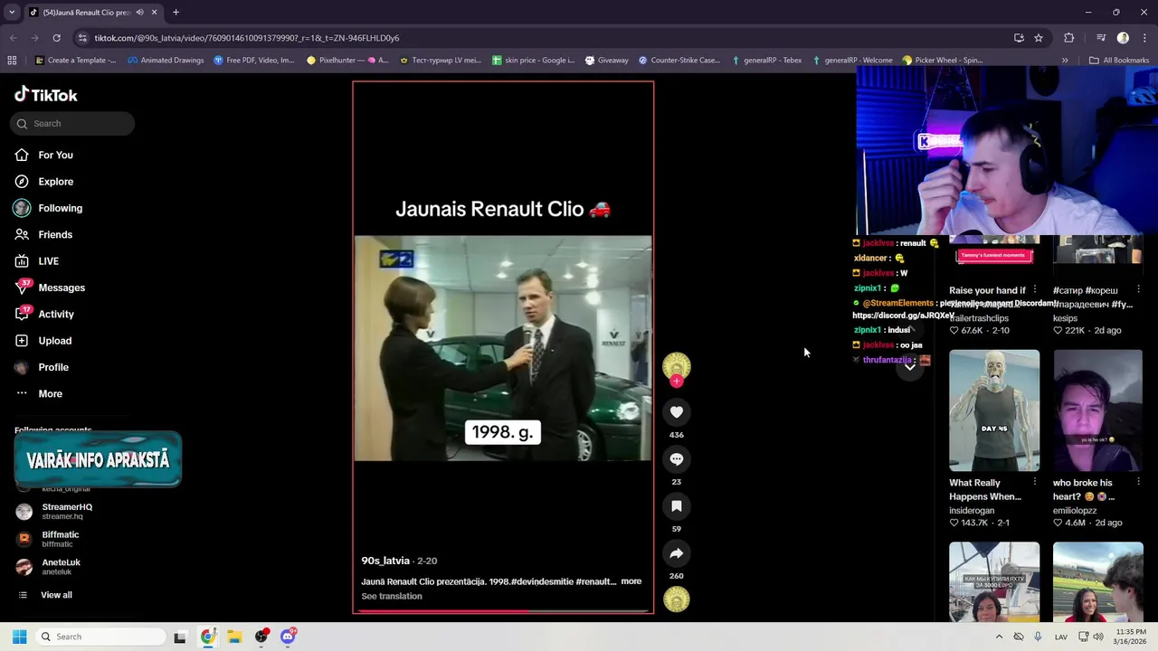This screenshot has width=1158, height=651.
Task: Open Chrome profile avatar
Action: (1123, 38)
